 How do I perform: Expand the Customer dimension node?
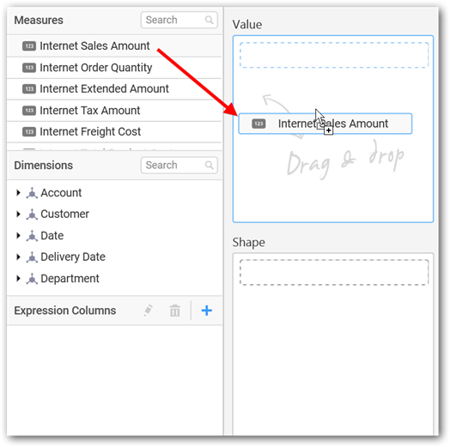coord(18,214)
